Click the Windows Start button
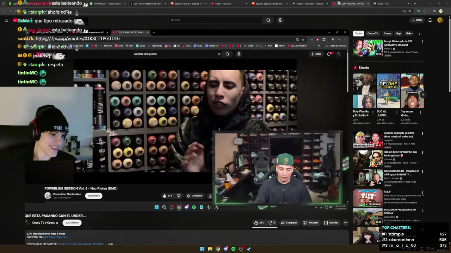The width and height of the screenshot is (451, 253). [202, 249]
